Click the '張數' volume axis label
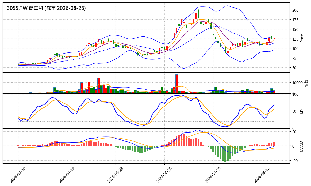The height and width of the screenshot is (186, 311). [306, 83]
